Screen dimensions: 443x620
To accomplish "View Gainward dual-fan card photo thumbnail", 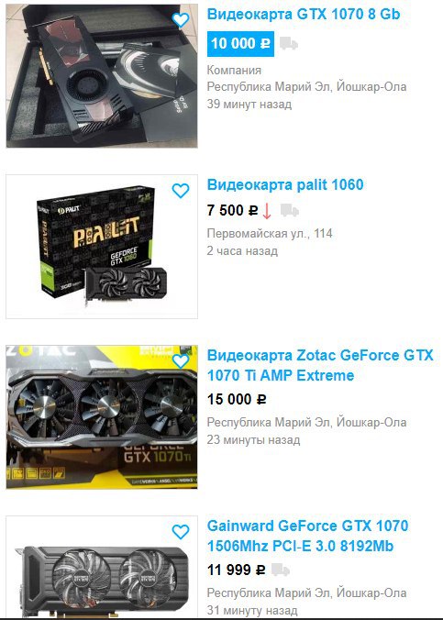I will (102, 568).
